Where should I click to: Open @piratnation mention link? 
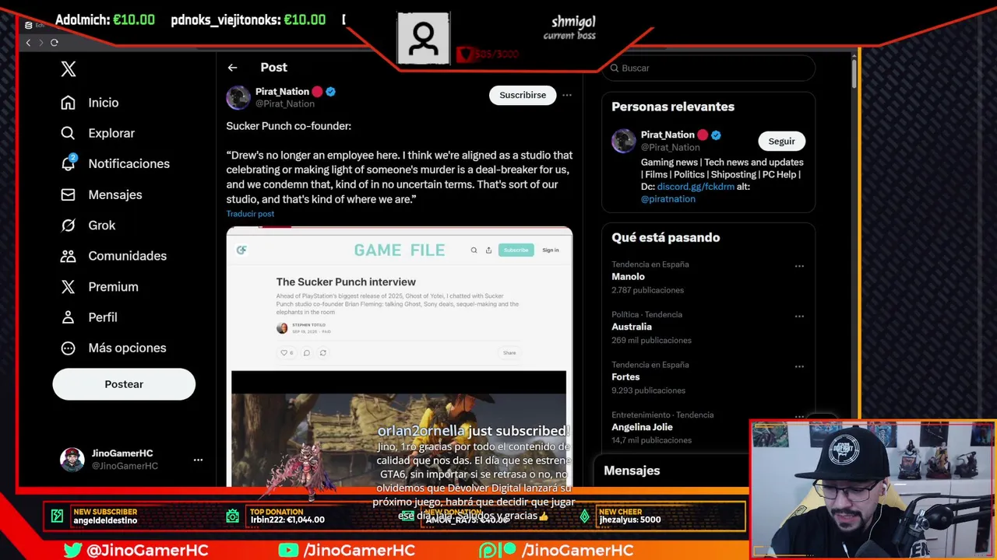[668, 199]
